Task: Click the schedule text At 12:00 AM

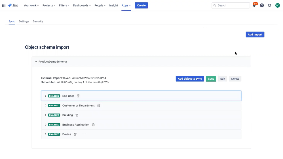Action: 83,82
